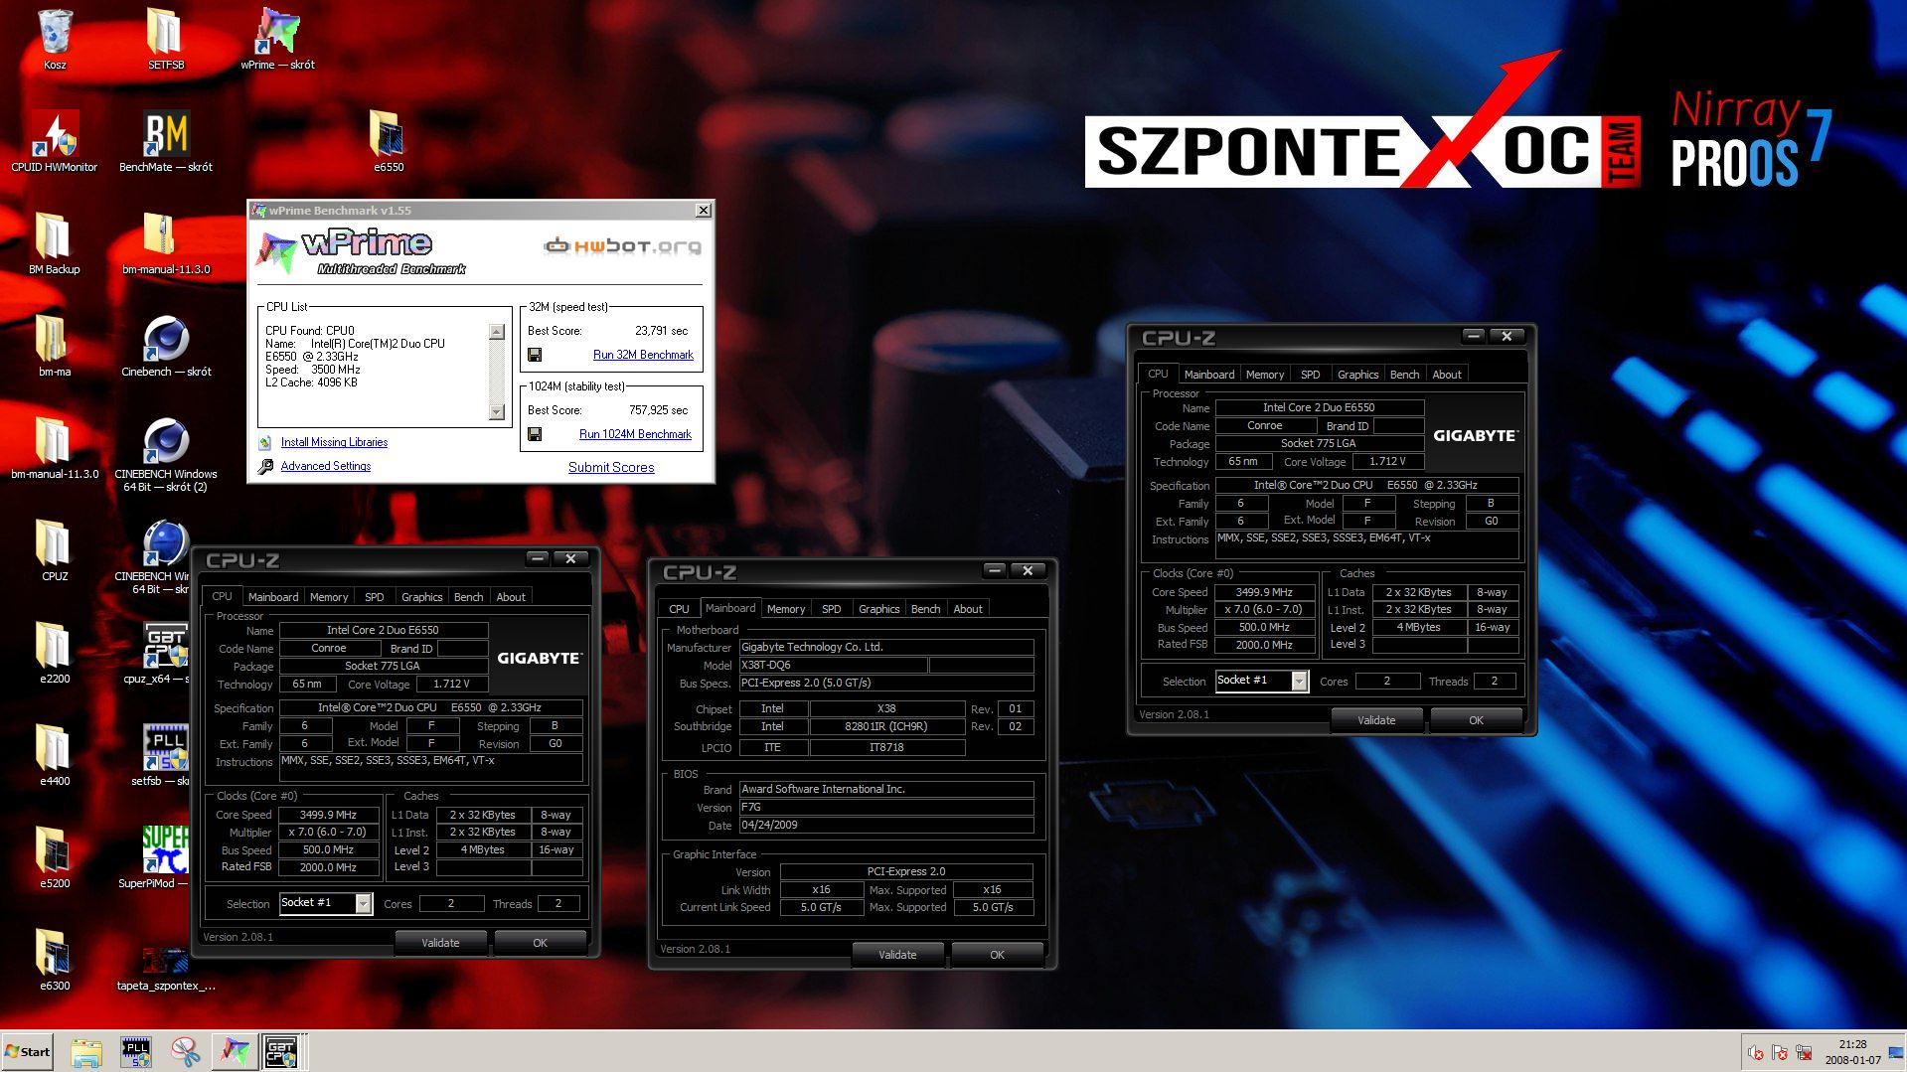Select the SuperPiMod desktop shortcut
The image size is (1907, 1072).
pos(166,858)
